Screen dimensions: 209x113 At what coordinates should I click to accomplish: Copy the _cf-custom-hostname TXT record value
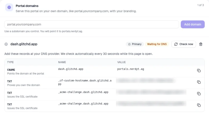[x=199, y=82]
